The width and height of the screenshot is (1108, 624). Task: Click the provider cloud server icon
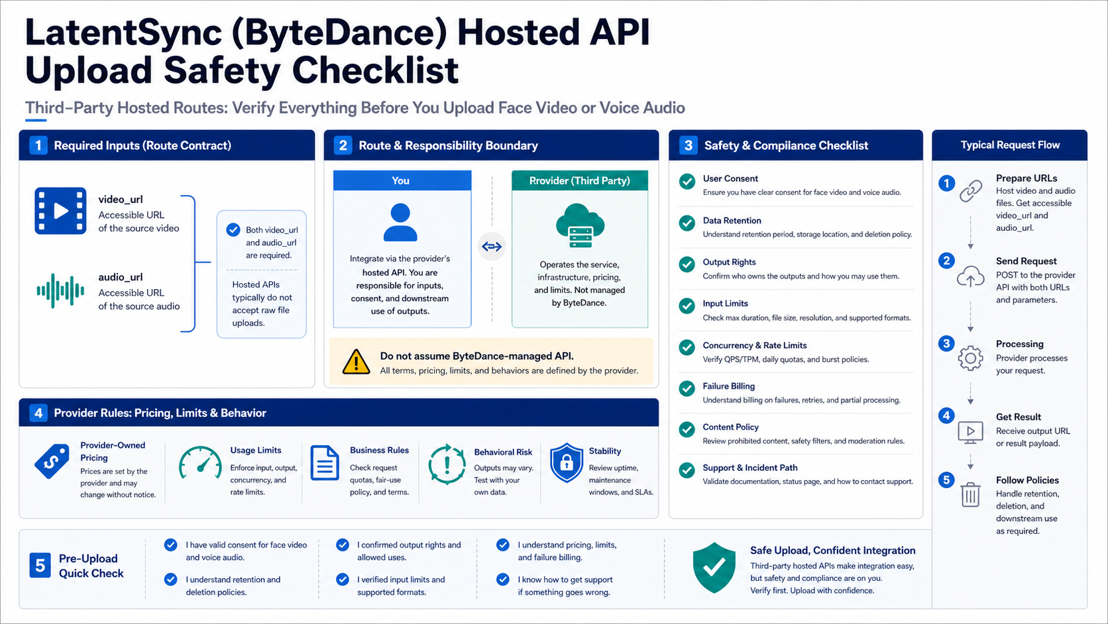tap(580, 226)
